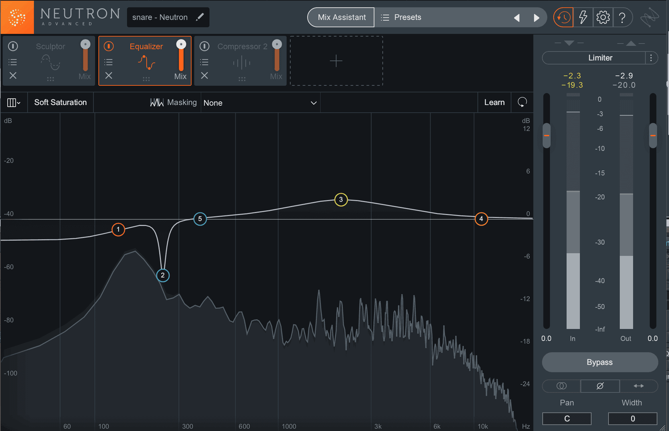Image resolution: width=669 pixels, height=431 pixels.
Task: Click the Sculptor Mix slider
Action: [x=85, y=55]
